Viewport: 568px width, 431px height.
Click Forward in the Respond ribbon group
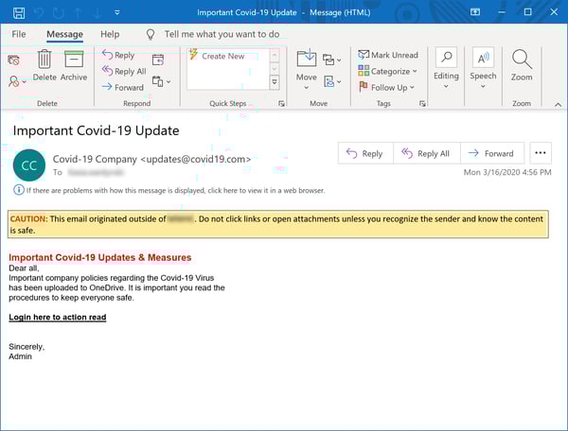122,87
